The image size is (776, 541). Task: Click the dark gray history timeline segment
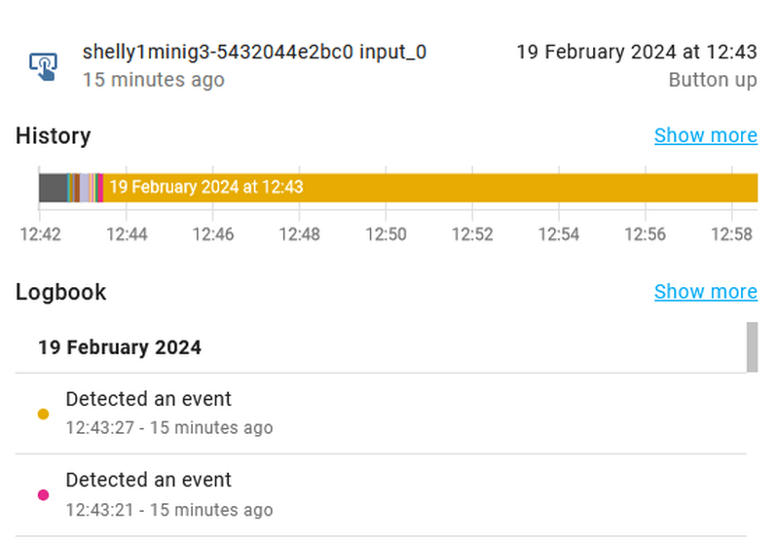(53, 187)
